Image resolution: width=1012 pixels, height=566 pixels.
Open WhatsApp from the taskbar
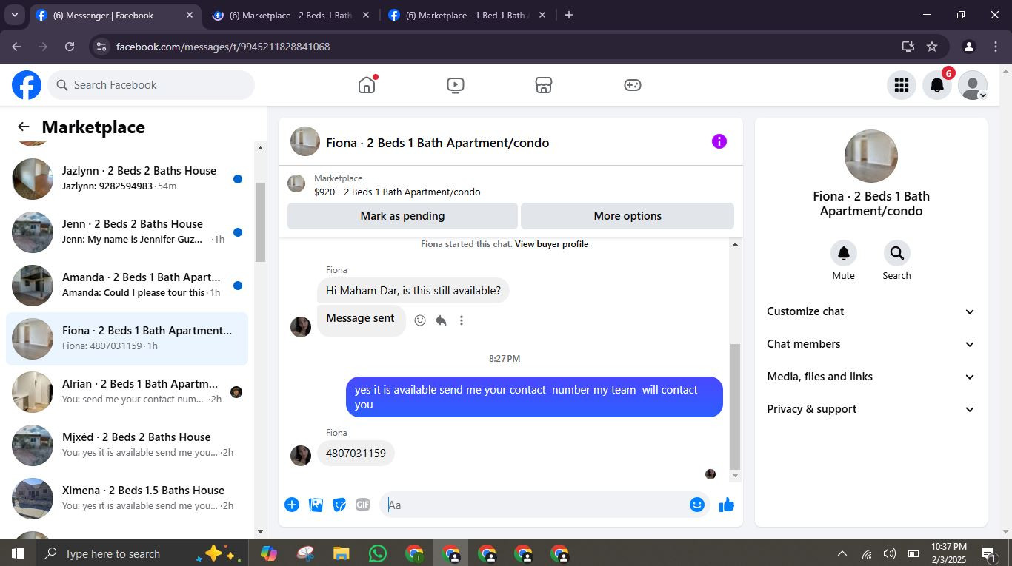[x=378, y=553]
